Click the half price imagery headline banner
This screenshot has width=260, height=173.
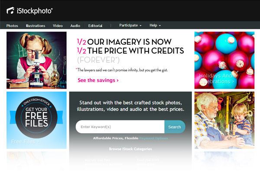(130, 51)
